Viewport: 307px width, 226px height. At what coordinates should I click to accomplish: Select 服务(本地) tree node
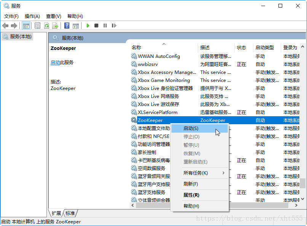(18, 37)
